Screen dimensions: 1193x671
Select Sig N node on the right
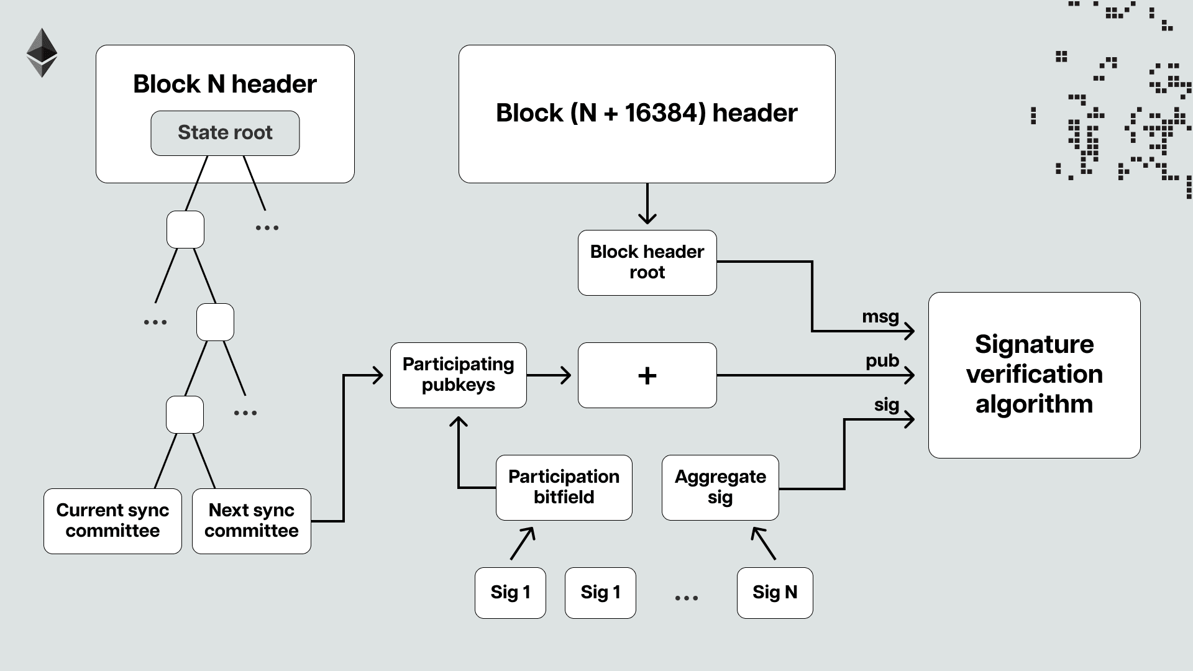774,592
